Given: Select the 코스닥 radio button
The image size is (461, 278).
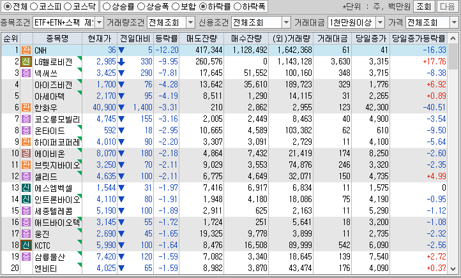Looking at the screenshot, I should tap(67, 6).
